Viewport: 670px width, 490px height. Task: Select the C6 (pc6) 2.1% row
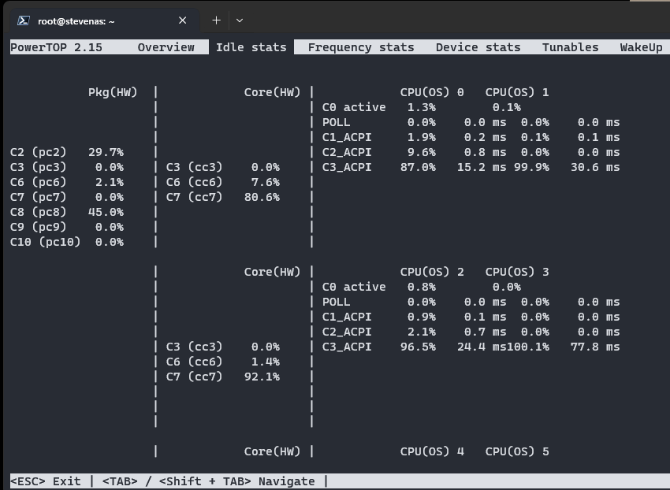click(67, 182)
